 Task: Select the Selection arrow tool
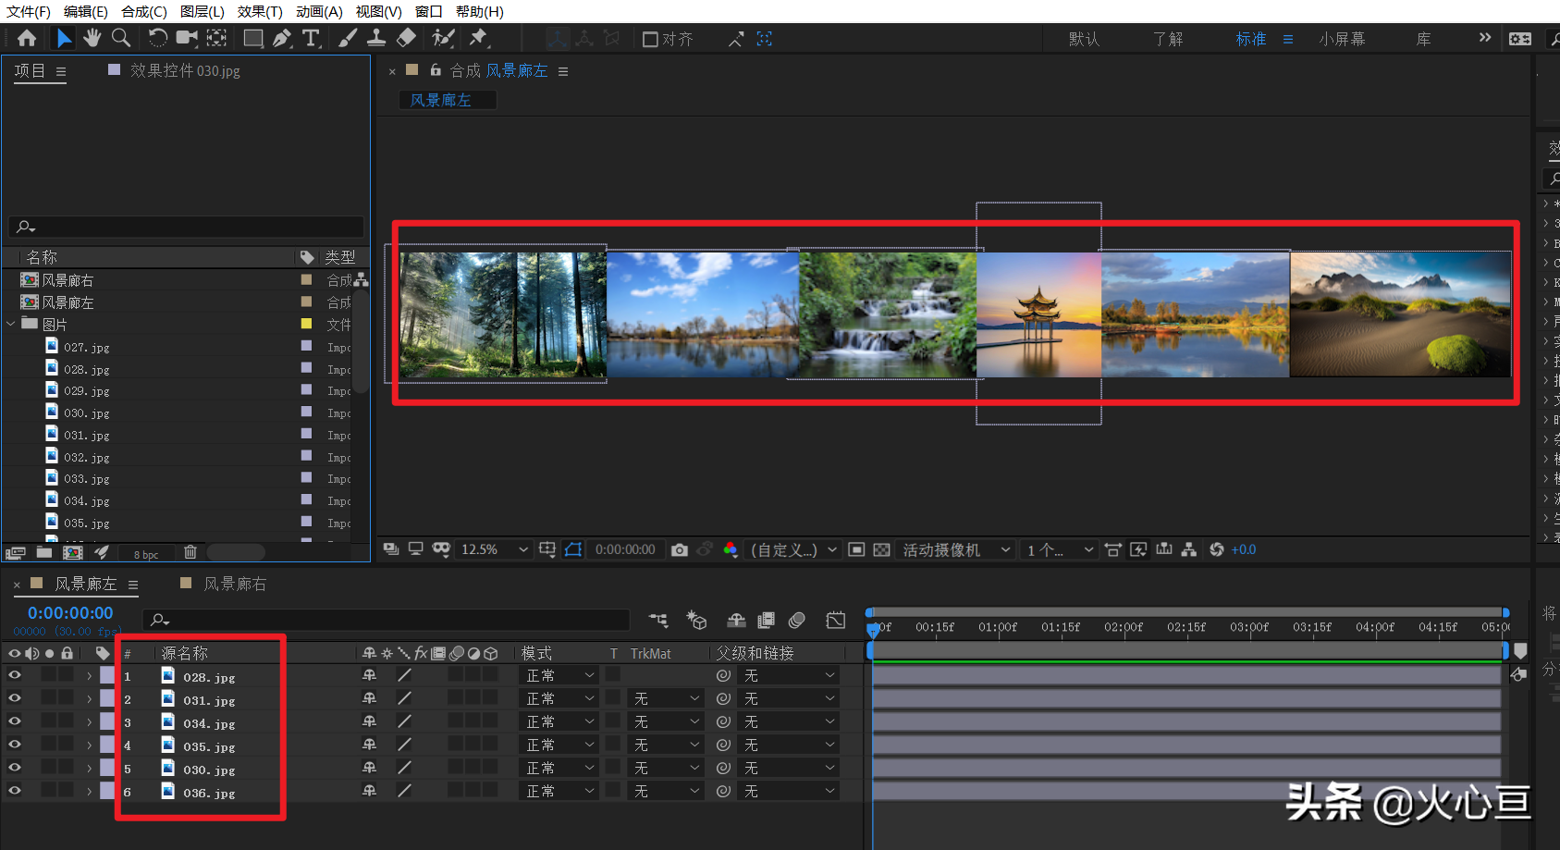pyautogui.click(x=63, y=38)
